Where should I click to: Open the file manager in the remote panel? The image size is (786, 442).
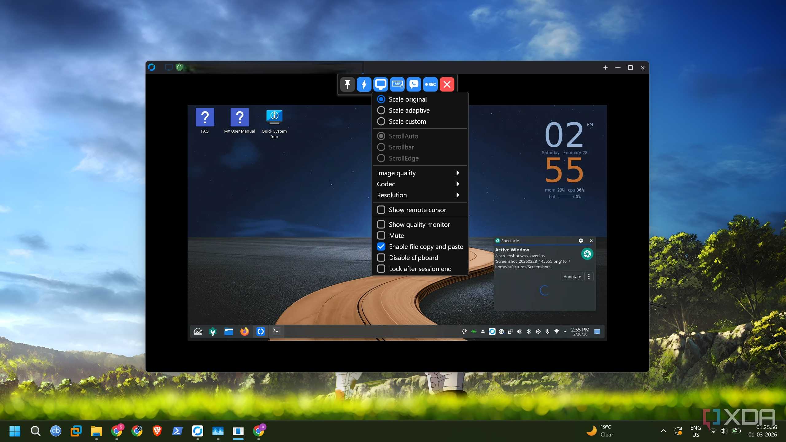coord(228,331)
